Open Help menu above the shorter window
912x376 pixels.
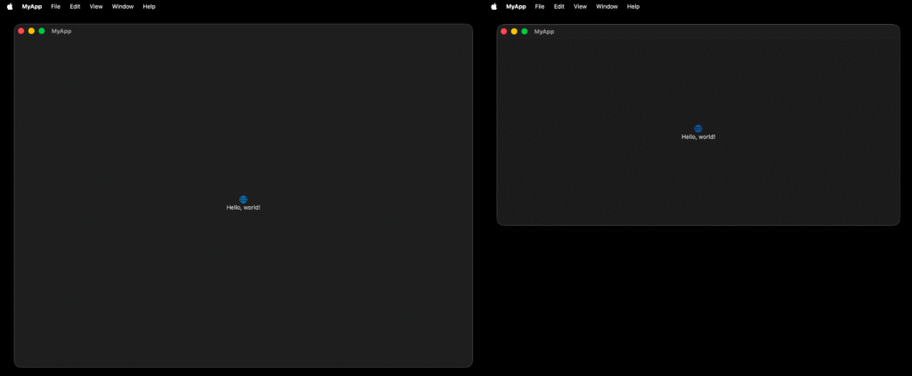pos(633,6)
